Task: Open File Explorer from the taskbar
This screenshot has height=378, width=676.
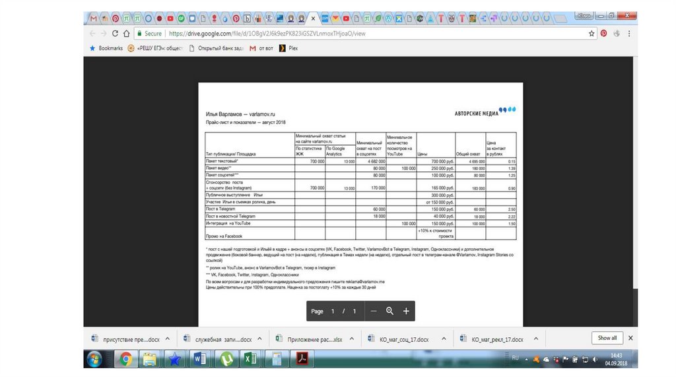Action: 150,359
